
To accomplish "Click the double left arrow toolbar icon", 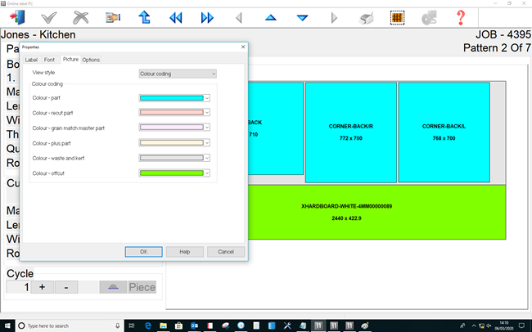I will tap(176, 16).
